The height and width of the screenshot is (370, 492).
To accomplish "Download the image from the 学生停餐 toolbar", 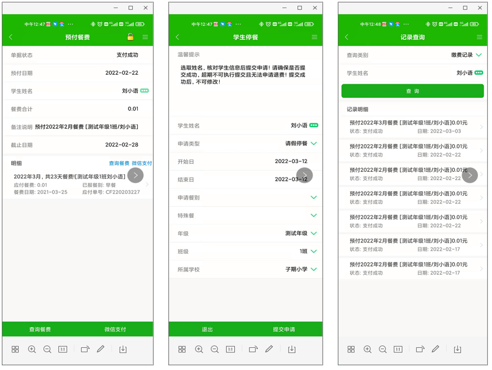I will (292, 350).
